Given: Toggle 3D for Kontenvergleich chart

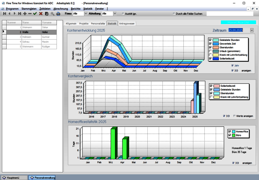Looking at the screenshot, I should [224, 116].
